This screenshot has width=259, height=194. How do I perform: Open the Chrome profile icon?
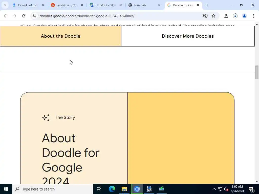pos(244,16)
